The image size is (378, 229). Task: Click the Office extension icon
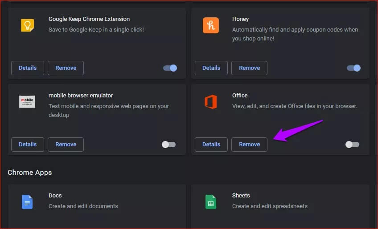tap(211, 102)
